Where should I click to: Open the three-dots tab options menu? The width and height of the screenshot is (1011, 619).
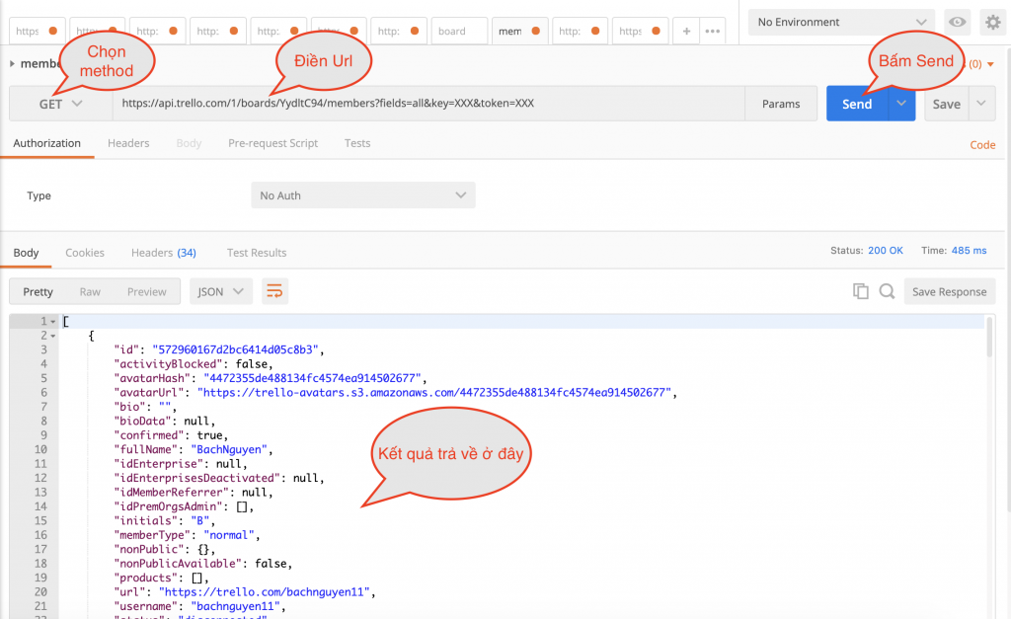point(712,31)
